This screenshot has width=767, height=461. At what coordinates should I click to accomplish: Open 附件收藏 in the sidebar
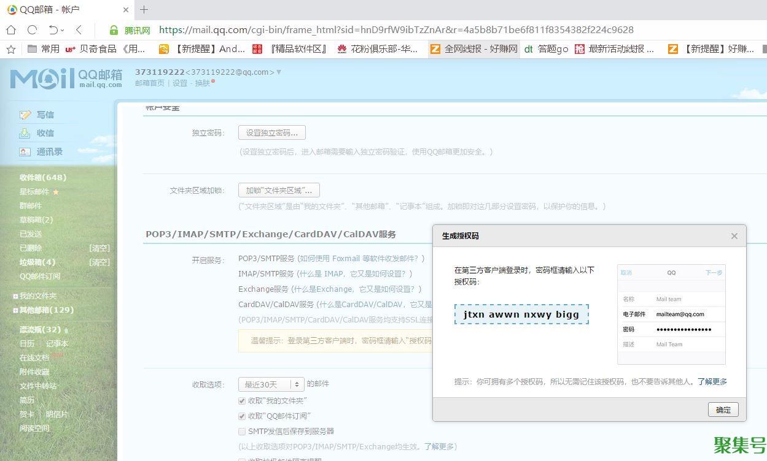point(34,372)
